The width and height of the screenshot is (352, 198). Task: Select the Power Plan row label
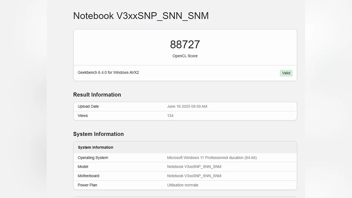point(87,185)
